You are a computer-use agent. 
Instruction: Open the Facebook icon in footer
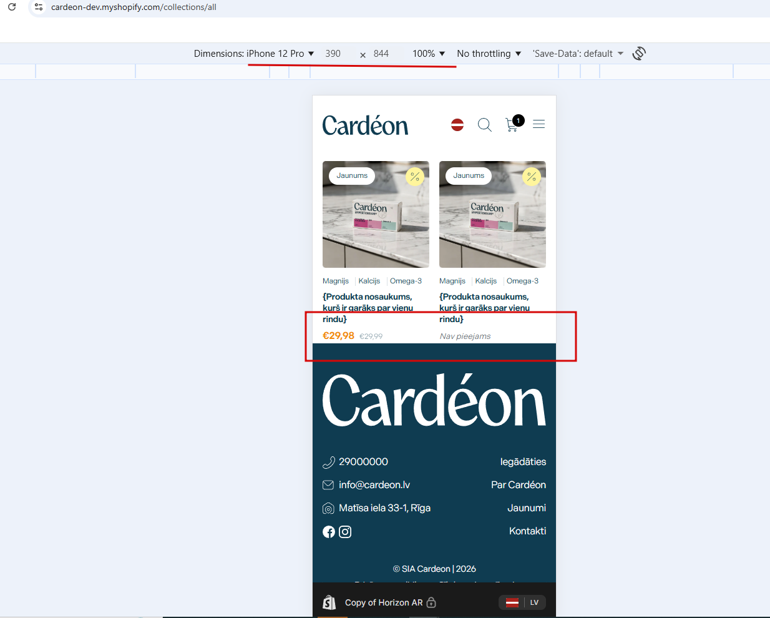329,532
